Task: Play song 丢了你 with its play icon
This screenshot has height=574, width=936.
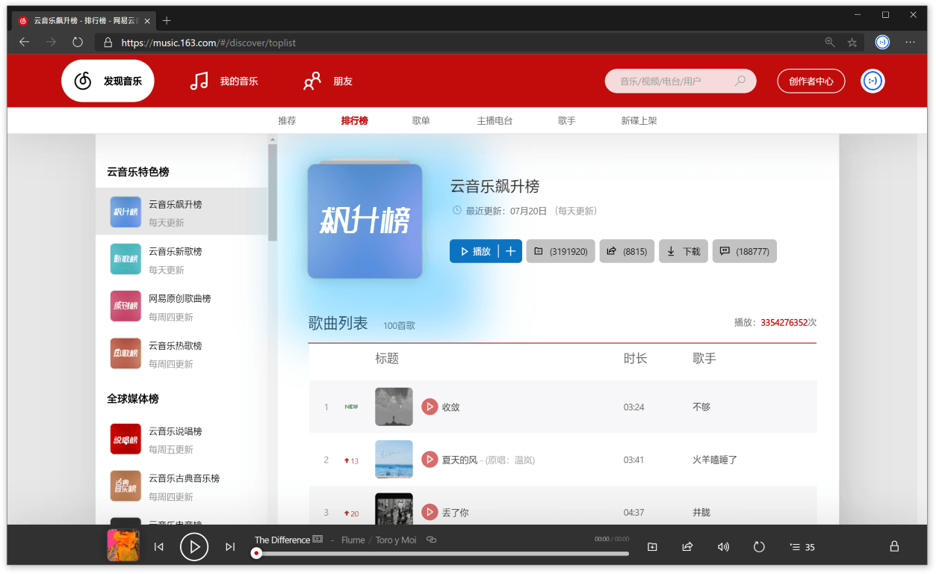Action: point(430,512)
